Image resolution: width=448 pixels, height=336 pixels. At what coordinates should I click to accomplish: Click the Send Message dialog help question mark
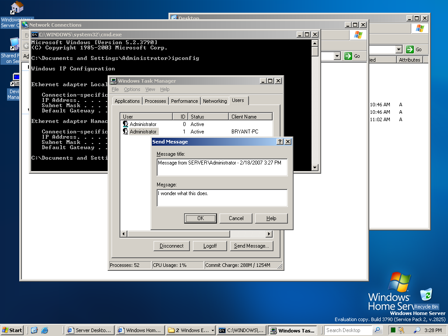(x=280, y=142)
